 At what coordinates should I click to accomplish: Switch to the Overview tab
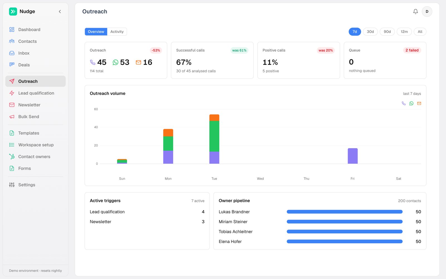pyautogui.click(x=96, y=32)
